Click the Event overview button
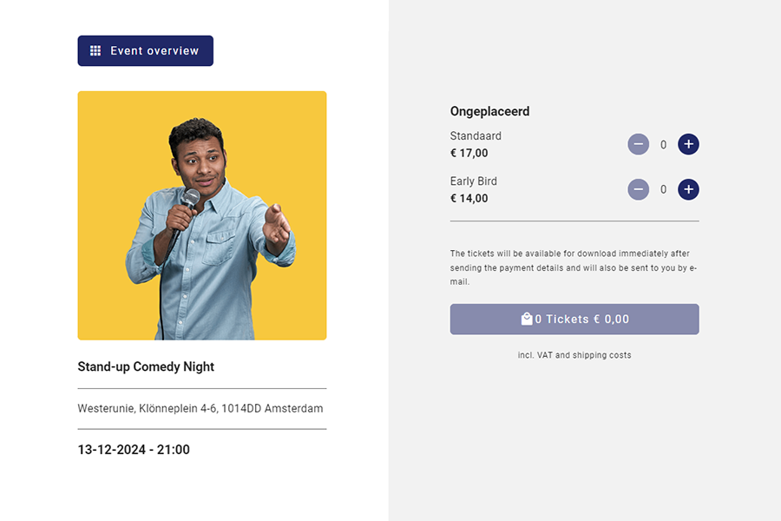The height and width of the screenshot is (521, 781). [145, 51]
